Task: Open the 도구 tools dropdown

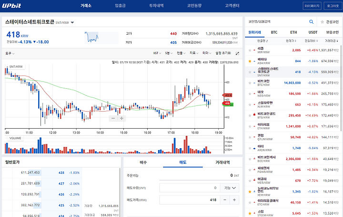Action: click(10, 54)
